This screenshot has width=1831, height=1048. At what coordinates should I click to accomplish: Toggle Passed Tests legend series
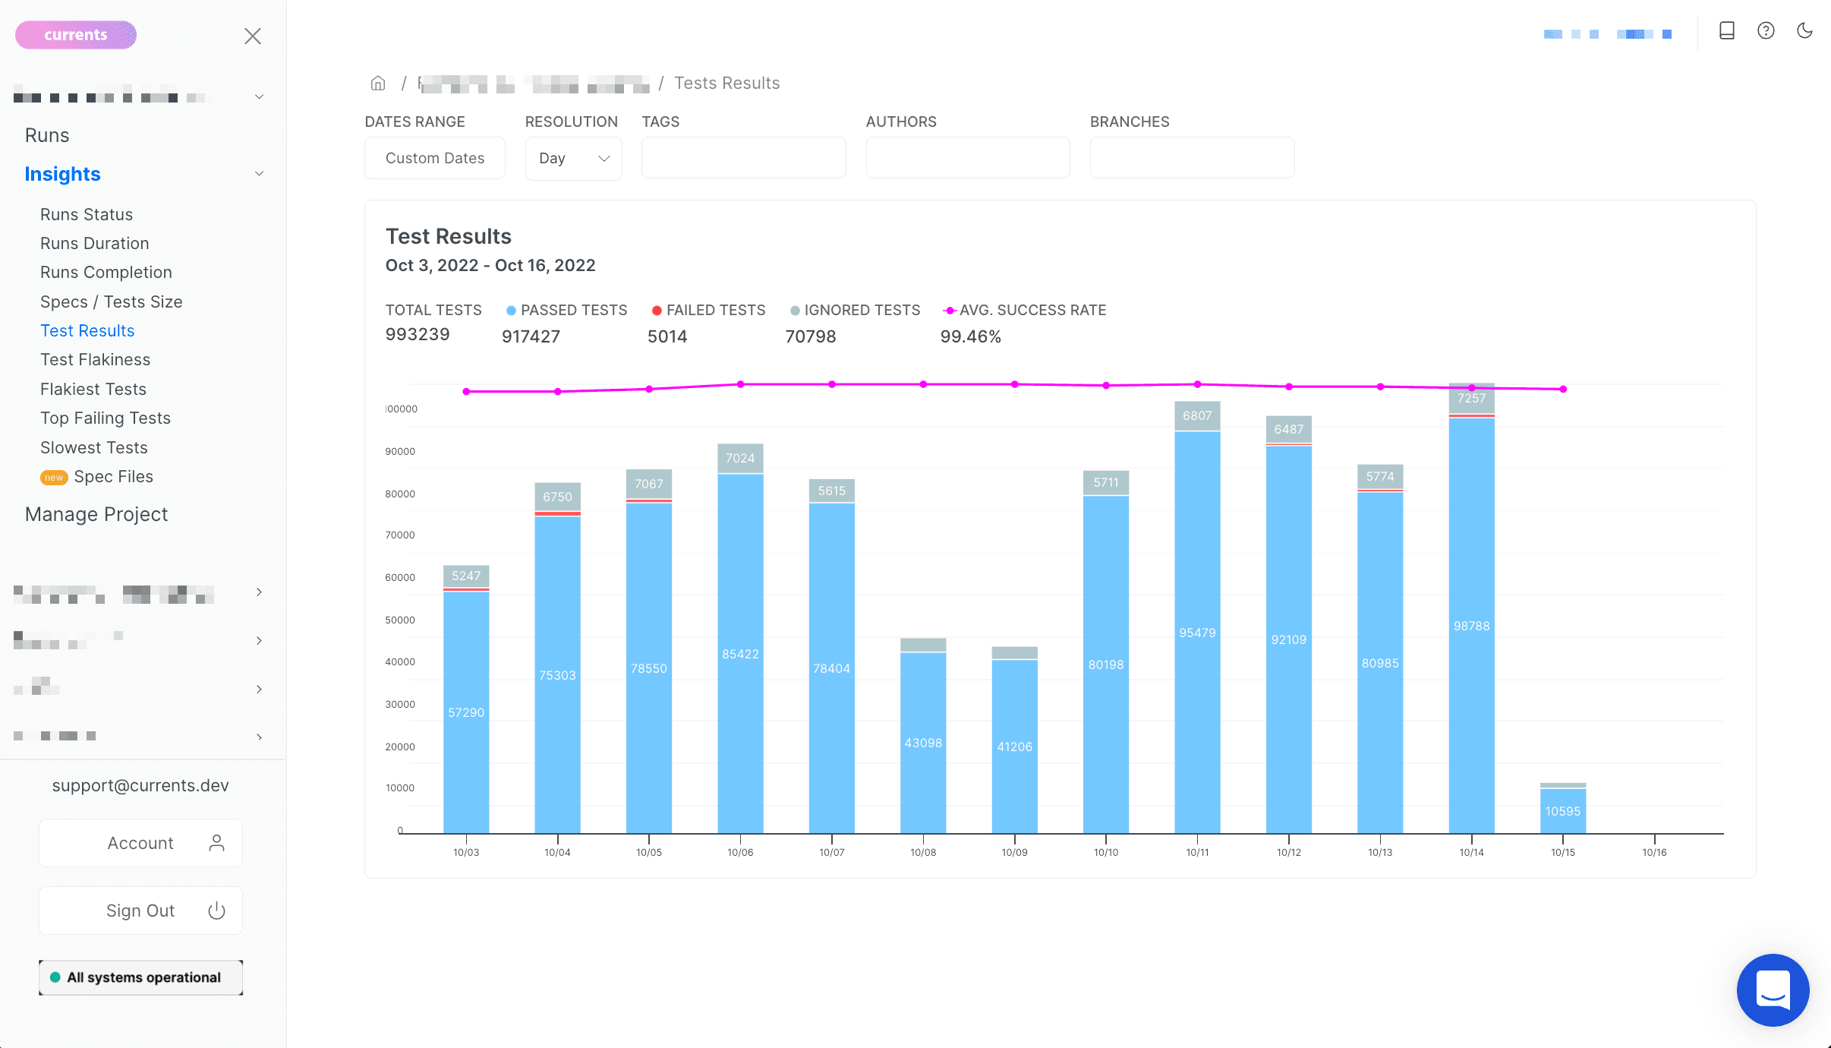pos(566,310)
